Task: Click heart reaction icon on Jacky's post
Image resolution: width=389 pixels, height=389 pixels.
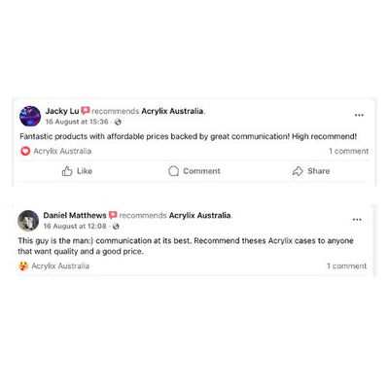Action: [x=25, y=151]
